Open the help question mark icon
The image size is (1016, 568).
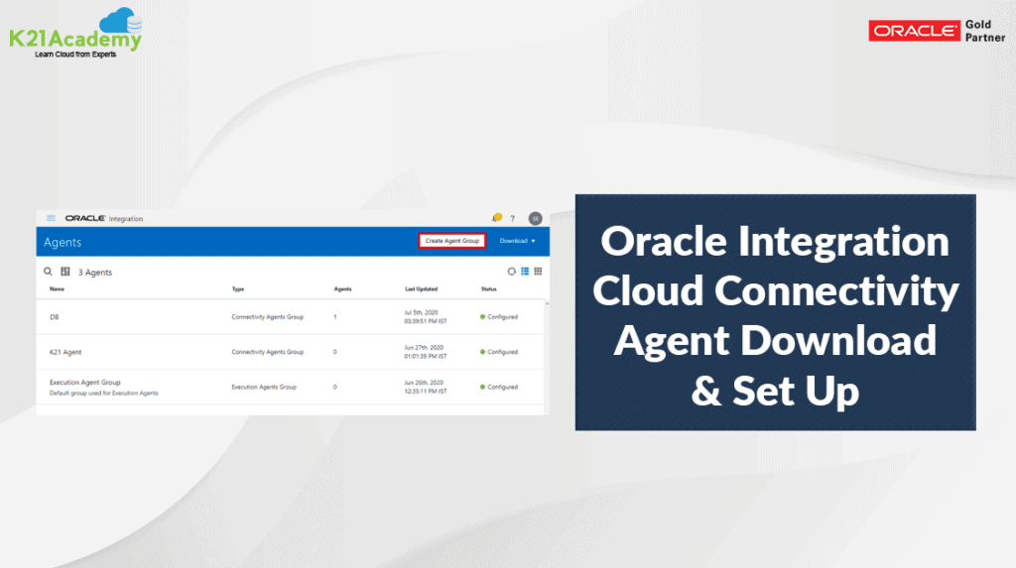coord(513,219)
